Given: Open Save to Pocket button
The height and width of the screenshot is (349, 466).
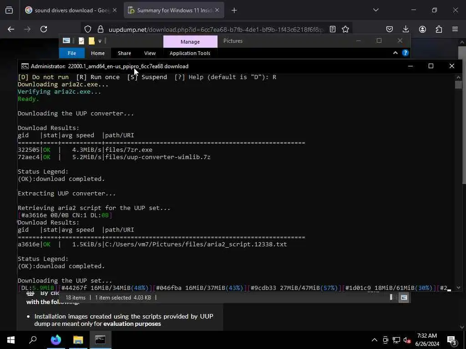Looking at the screenshot, I should [390, 29].
